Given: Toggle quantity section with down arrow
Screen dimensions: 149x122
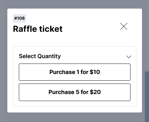Looking at the screenshot, I should (129, 57).
